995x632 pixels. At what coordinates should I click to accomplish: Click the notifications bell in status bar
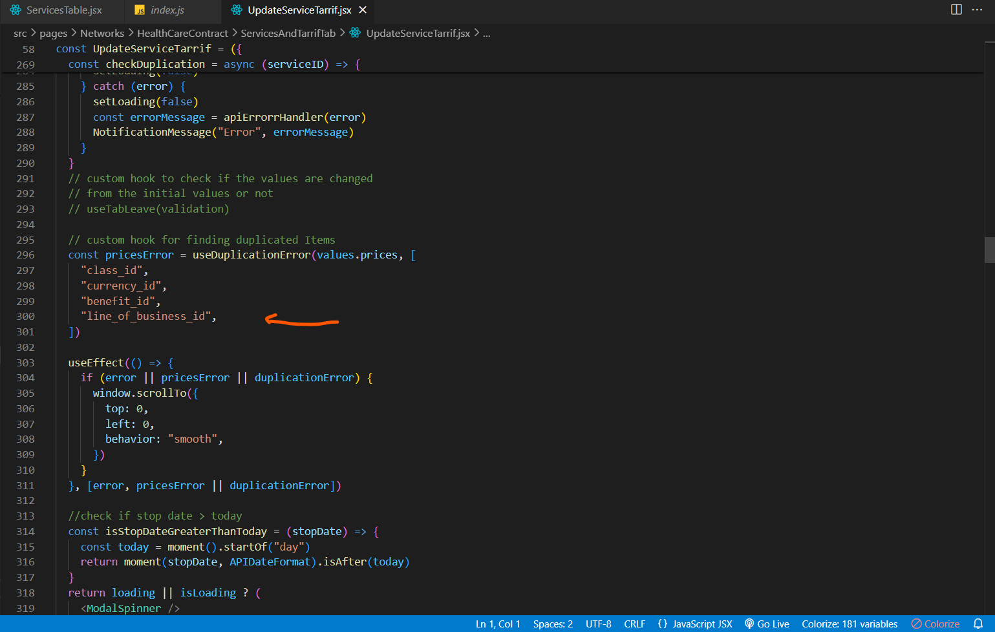point(978,624)
